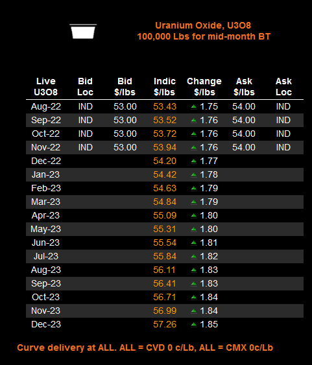Select '100,000 Lbs for mid-month BT' subtitle

click(204, 36)
